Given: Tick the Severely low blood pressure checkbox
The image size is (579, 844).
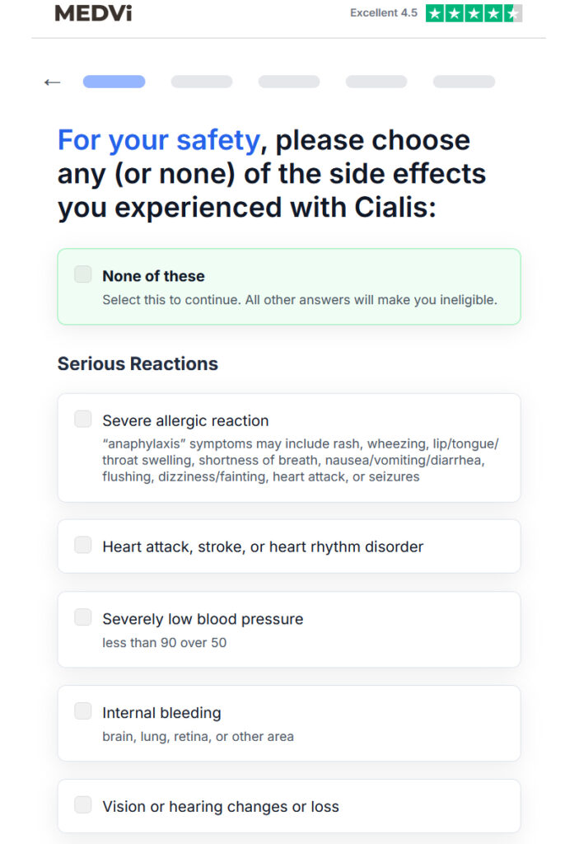Looking at the screenshot, I should 83,617.
